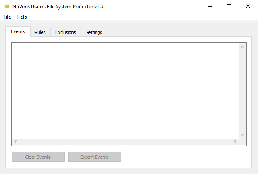The image size is (258, 174).
Task: Click the NoVirusThanks File System Protector title text
Action: pos(58,7)
